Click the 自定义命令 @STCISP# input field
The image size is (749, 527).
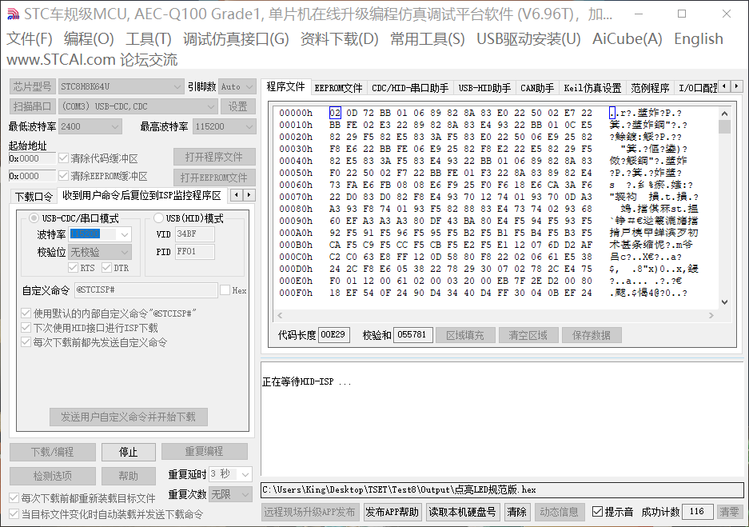(146, 290)
